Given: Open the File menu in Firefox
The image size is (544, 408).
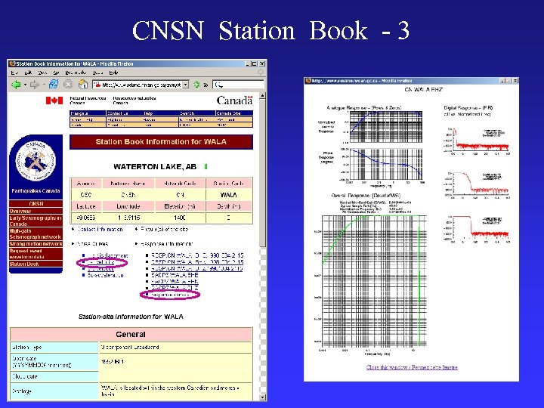Looking at the screenshot, I should point(14,73).
